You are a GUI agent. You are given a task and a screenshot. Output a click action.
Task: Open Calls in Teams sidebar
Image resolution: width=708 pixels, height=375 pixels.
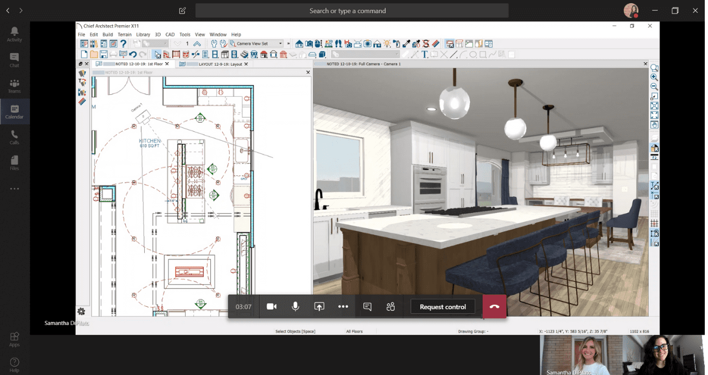click(15, 138)
